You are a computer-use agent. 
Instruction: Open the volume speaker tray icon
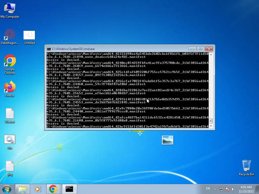point(233,189)
